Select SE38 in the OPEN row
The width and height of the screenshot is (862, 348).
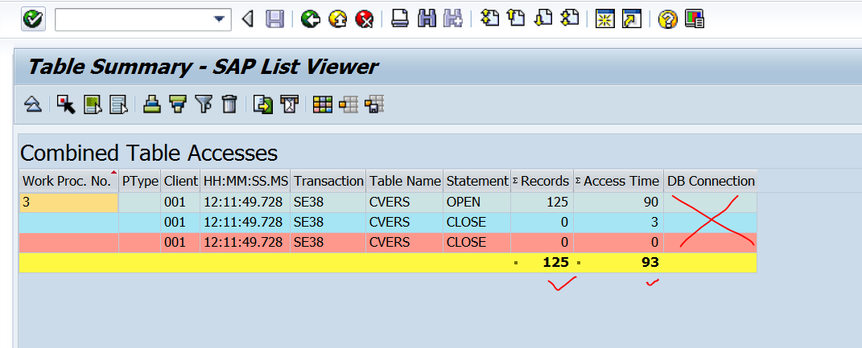[328, 203]
